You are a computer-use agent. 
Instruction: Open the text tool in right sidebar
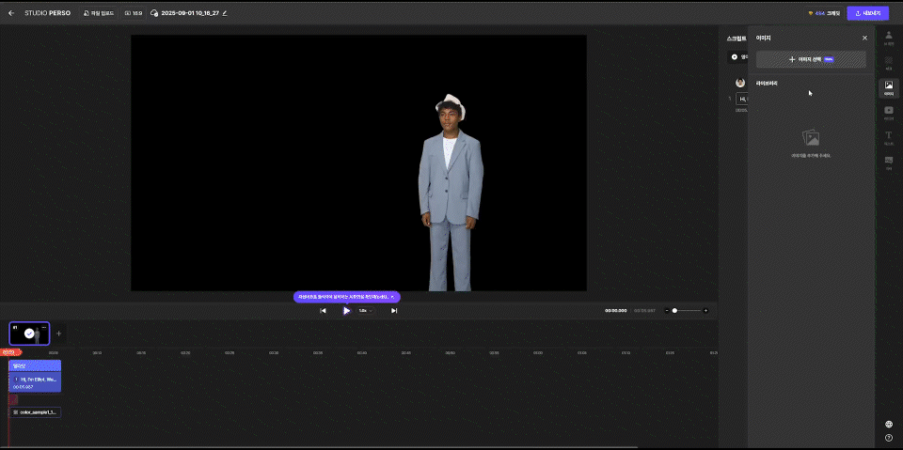pos(888,137)
